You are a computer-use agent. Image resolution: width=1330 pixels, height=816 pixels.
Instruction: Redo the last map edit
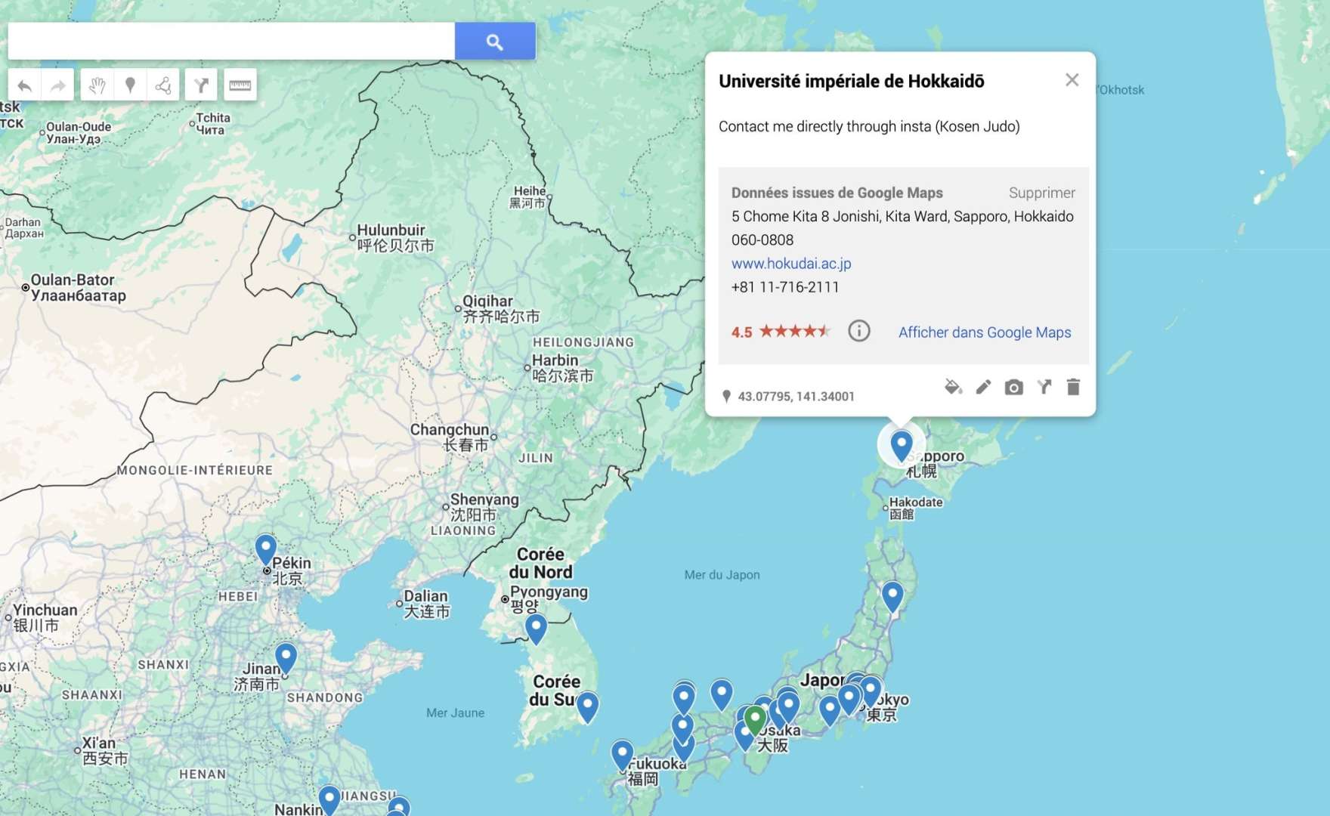(x=58, y=85)
